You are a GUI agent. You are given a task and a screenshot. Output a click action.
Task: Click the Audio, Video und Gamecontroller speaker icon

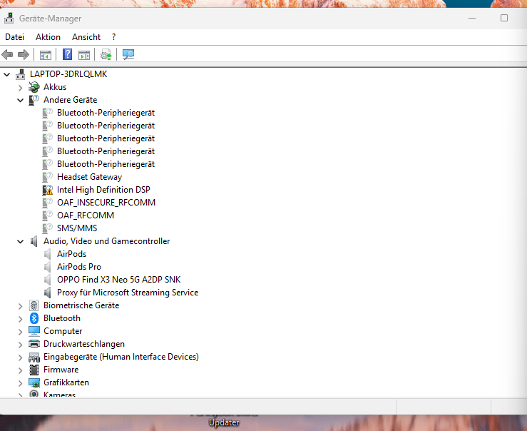coord(34,241)
